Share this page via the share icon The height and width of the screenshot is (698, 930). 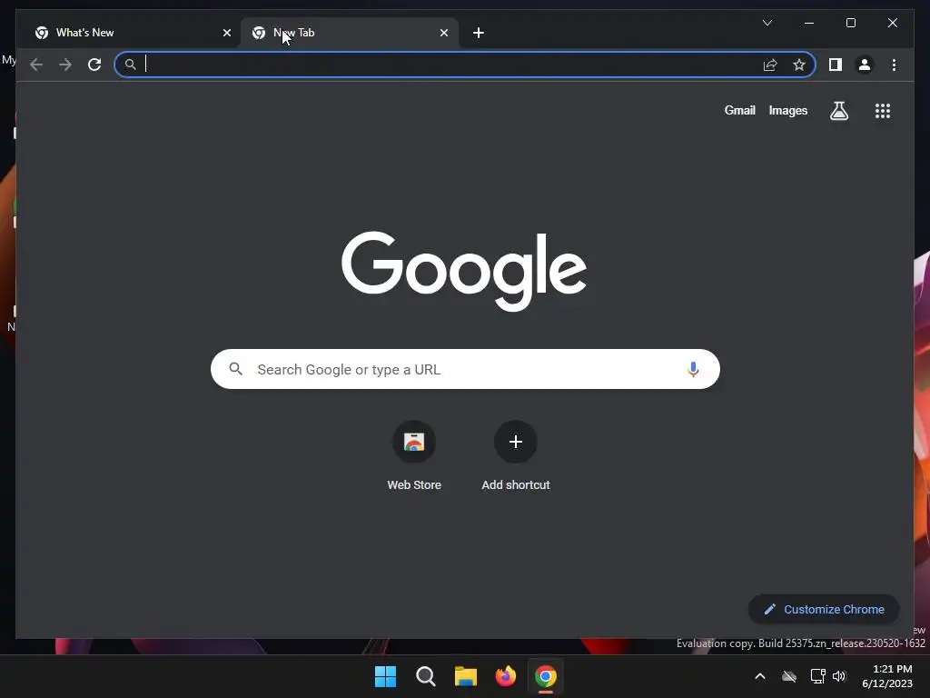click(x=770, y=65)
